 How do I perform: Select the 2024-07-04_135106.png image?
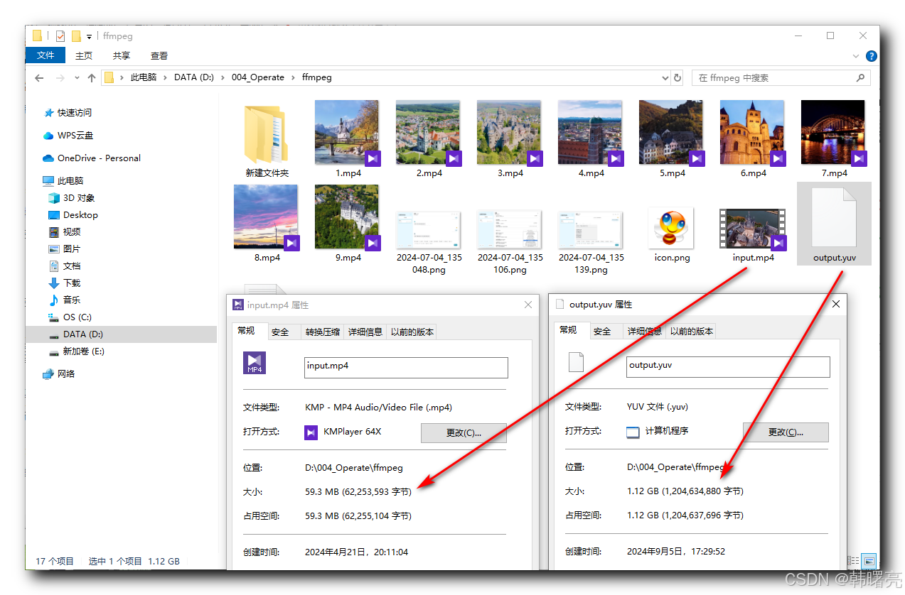click(x=510, y=229)
